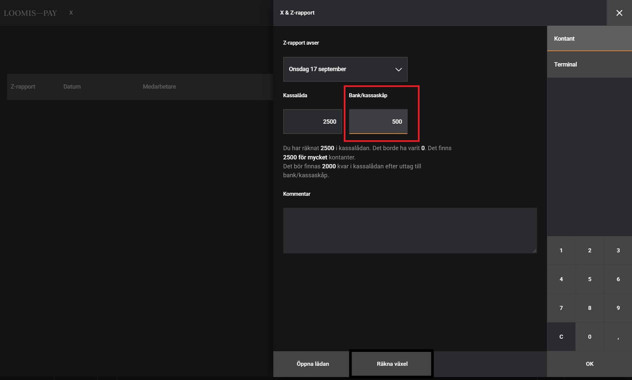Click the Medarbetare column header

click(159, 87)
